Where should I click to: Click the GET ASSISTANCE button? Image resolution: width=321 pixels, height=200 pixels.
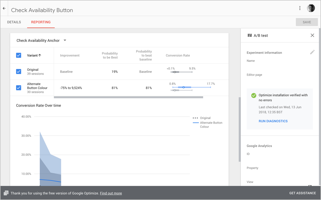[302, 193]
